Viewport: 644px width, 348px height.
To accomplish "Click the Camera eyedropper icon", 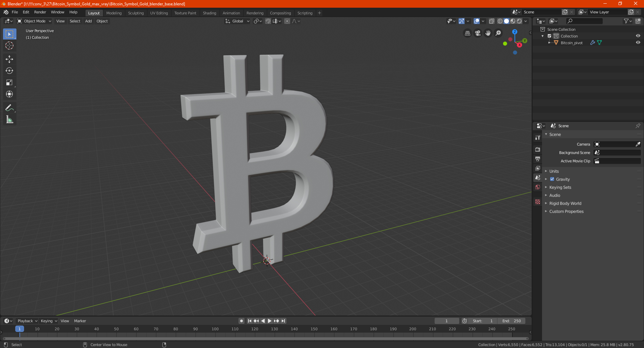I will pos(638,144).
